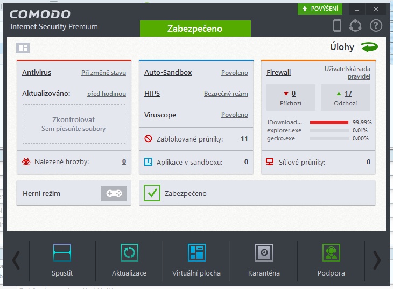Open Karanténa quarantine shortcut
Viewport: 393px width, 289px height.
pyautogui.click(x=264, y=260)
